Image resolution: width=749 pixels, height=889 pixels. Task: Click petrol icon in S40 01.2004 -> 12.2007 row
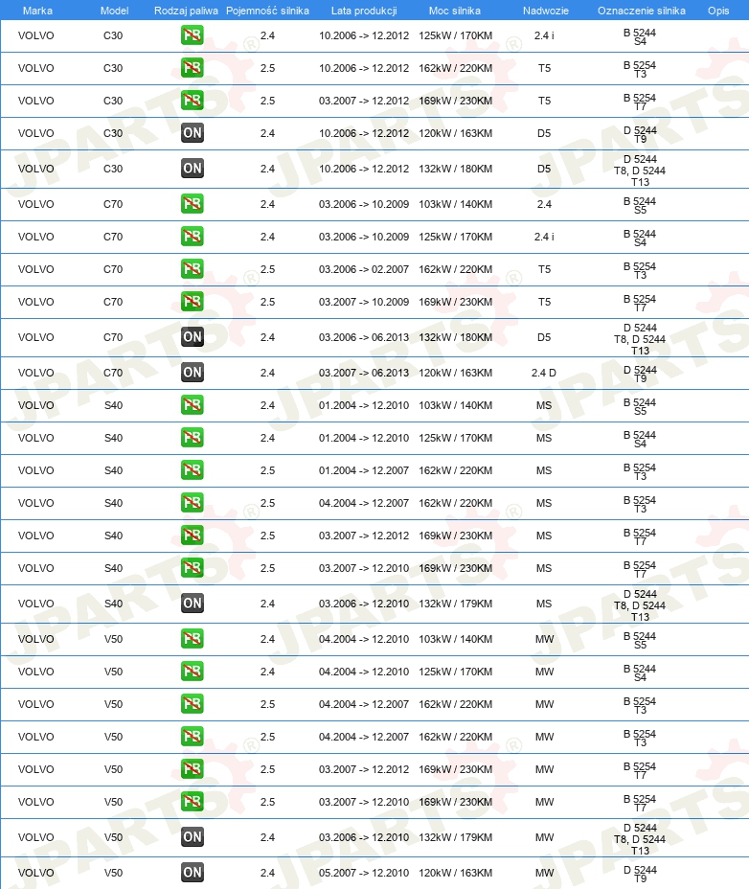193,470
